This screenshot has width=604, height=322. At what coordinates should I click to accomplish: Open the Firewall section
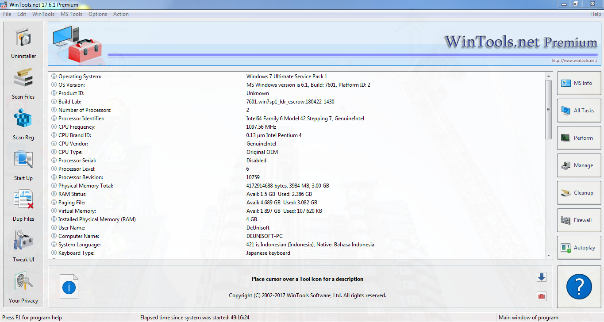point(579,220)
